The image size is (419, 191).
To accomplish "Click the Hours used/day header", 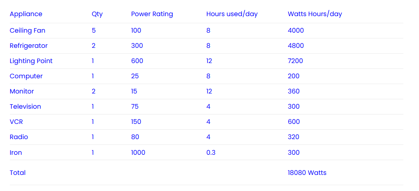I will pyautogui.click(x=232, y=14).
